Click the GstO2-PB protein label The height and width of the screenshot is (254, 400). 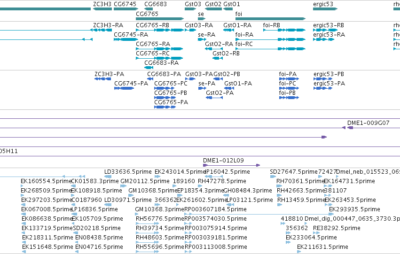(227, 74)
